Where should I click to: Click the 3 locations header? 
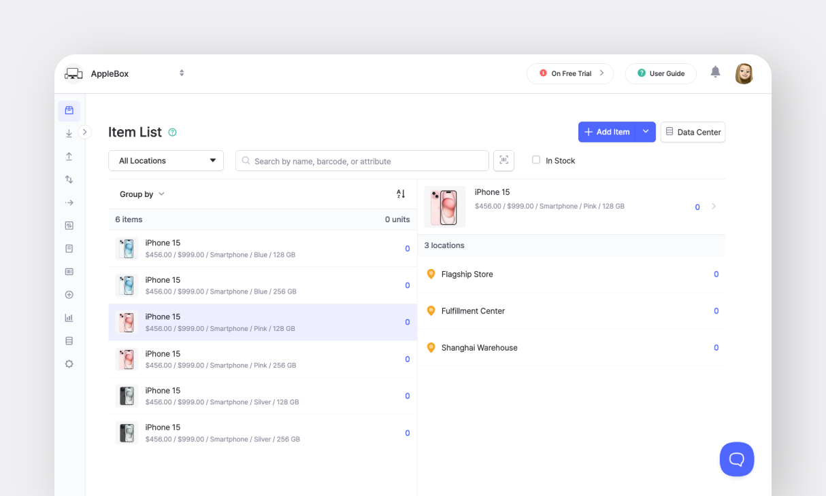[444, 245]
